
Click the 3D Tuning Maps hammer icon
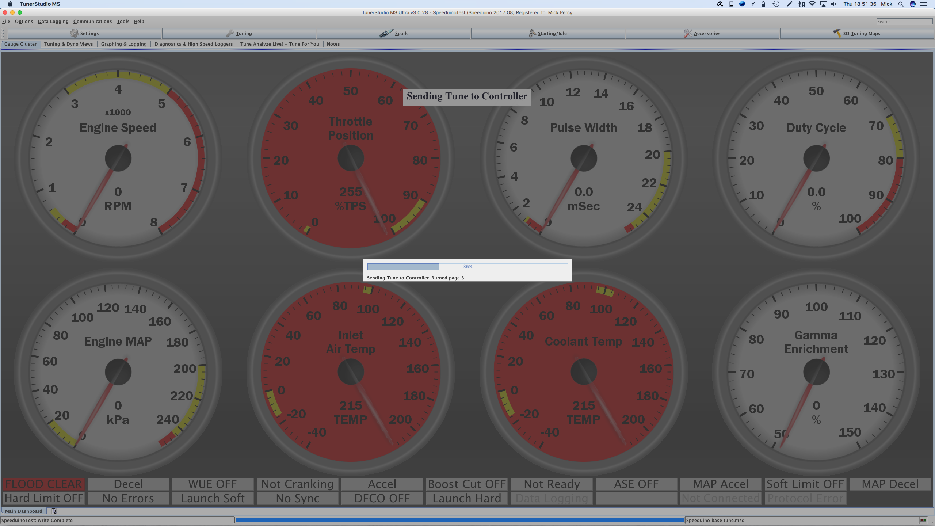pyautogui.click(x=837, y=33)
